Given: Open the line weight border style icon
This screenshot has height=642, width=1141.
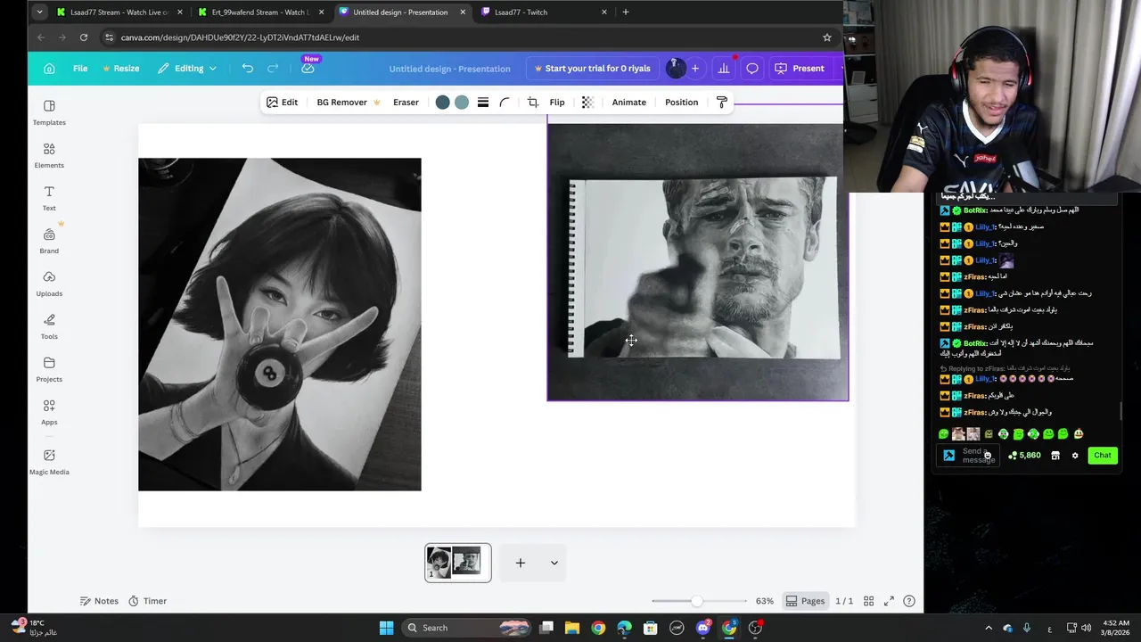Looking at the screenshot, I should 483,103.
